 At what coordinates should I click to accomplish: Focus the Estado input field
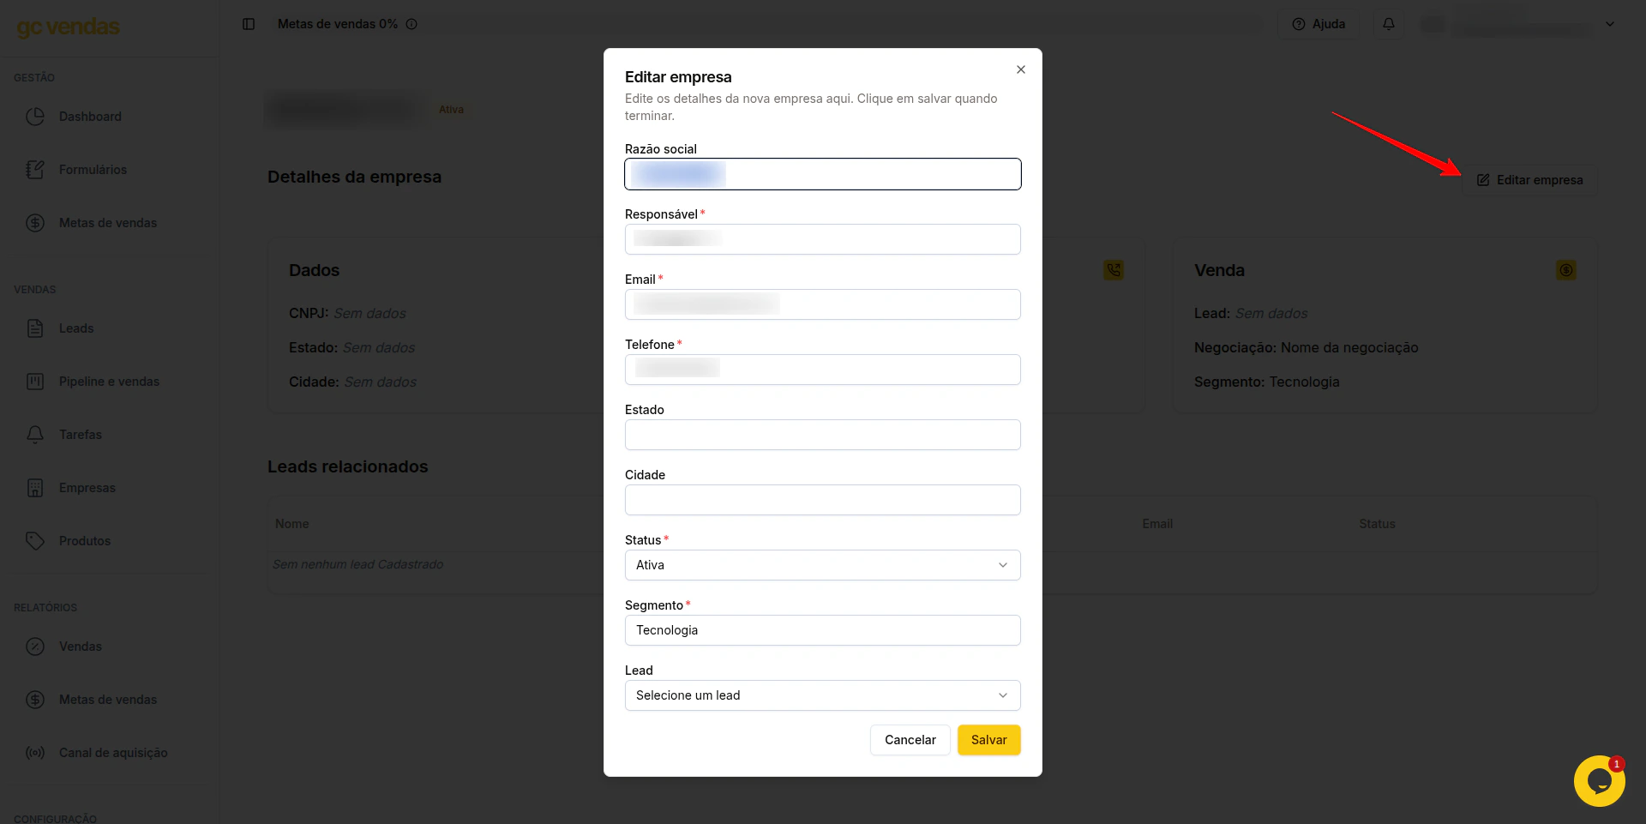[x=823, y=435]
